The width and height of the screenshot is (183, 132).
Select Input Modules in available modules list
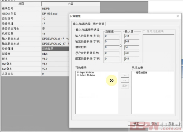point(87,73)
